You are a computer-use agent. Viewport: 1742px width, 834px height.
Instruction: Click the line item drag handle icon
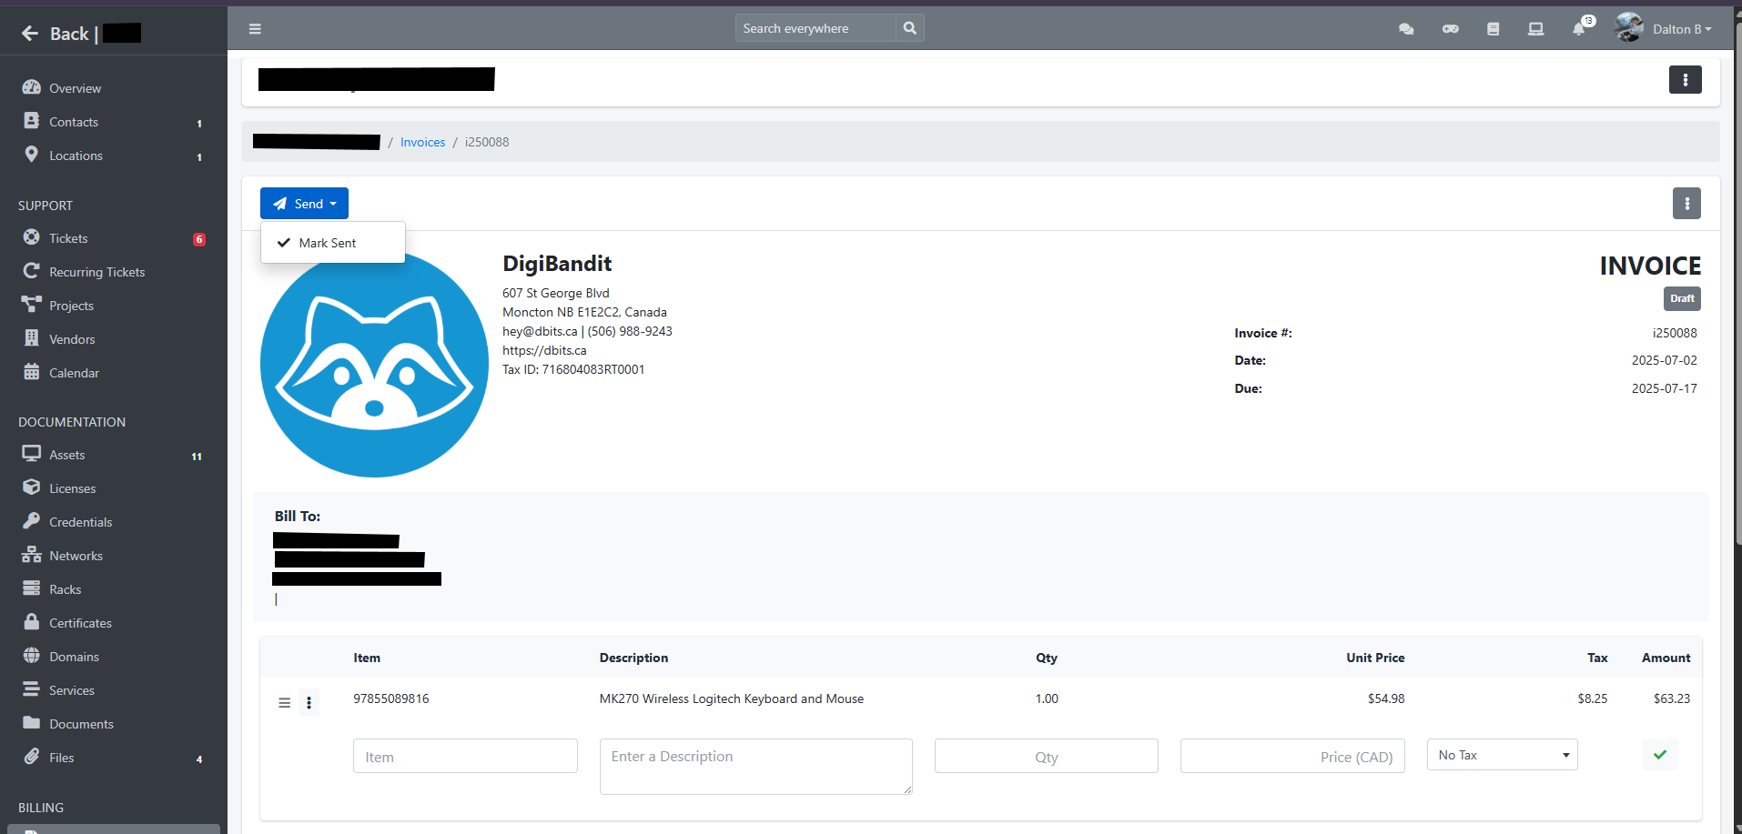click(284, 703)
